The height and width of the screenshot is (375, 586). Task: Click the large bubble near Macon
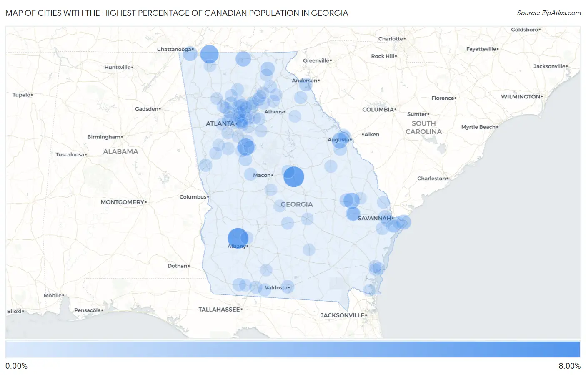pos(294,176)
